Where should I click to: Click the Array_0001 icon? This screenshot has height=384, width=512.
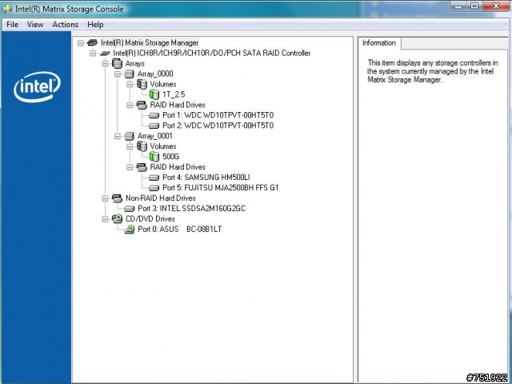(130, 136)
